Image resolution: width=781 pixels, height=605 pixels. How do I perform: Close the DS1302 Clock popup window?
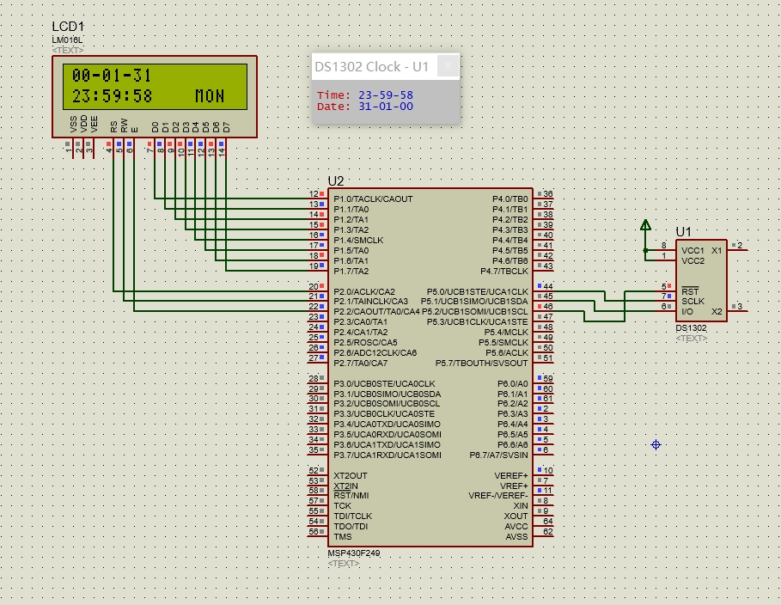(447, 67)
